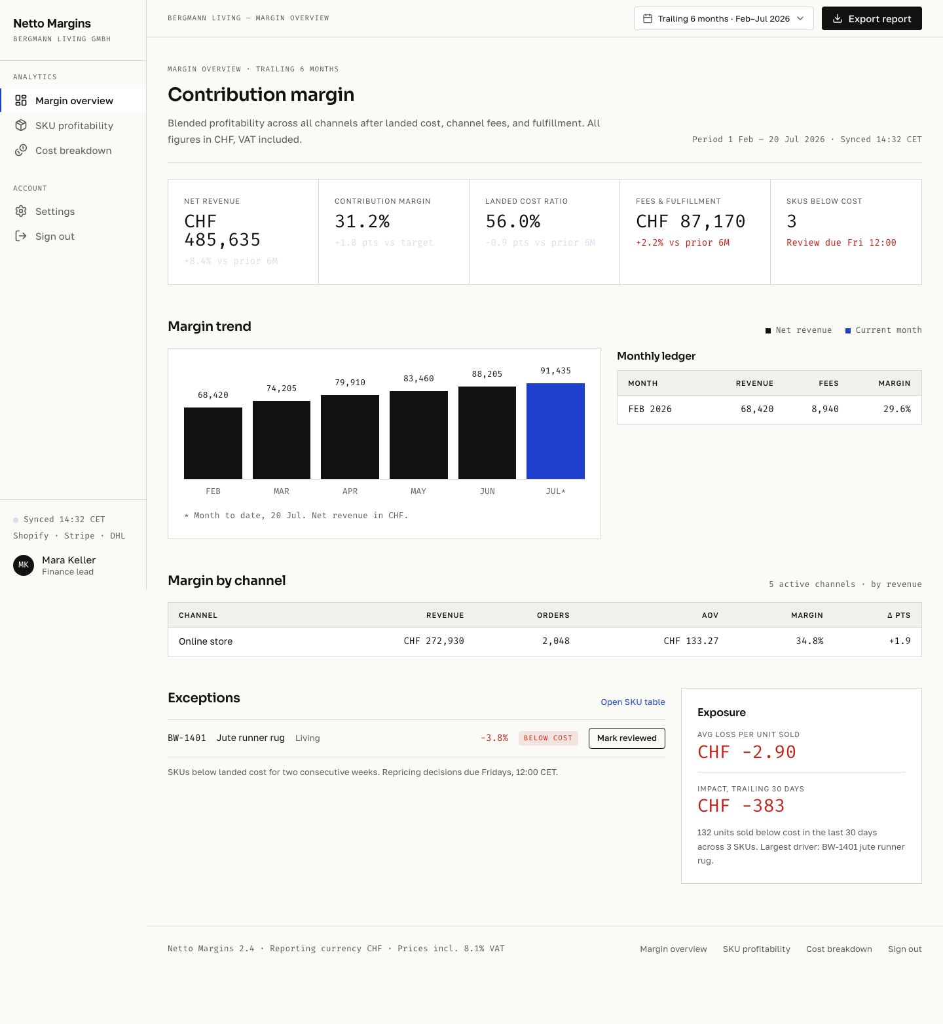The image size is (943, 1024).
Task: Click the sync status dot in sidebar
Action: 16,520
